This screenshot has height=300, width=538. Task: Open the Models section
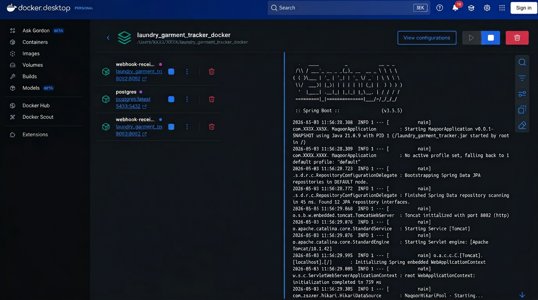(x=31, y=88)
